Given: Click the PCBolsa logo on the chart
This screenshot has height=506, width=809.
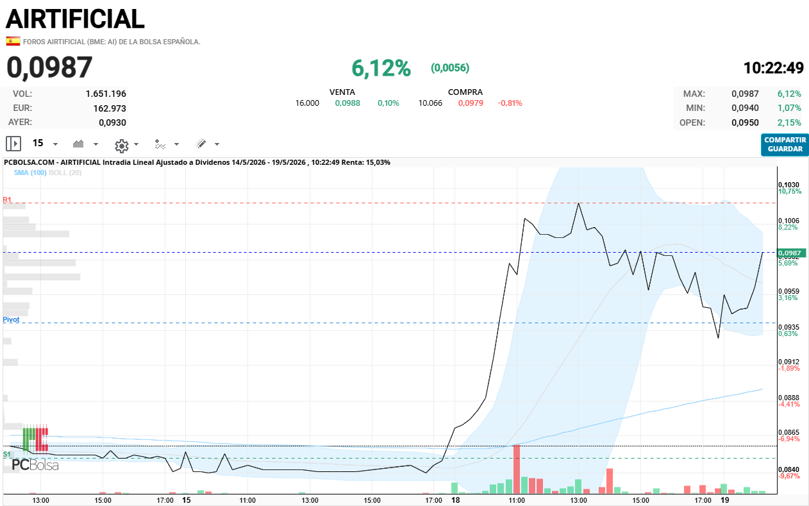Looking at the screenshot, I should 35,448.
